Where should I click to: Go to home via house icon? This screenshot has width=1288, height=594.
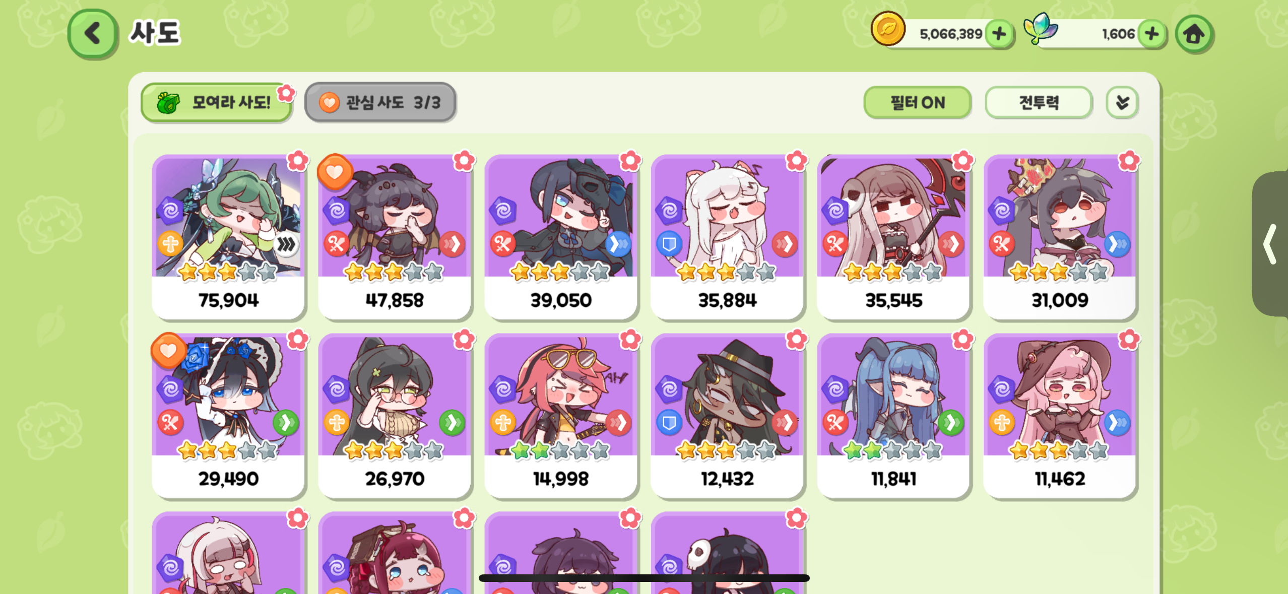coord(1193,34)
